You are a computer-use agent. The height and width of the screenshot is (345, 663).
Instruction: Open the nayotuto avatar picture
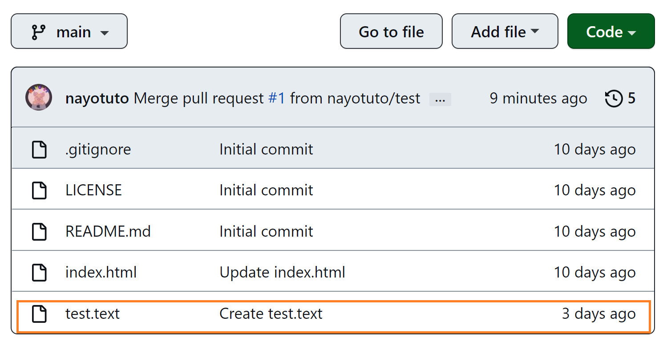(x=39, y=98)
